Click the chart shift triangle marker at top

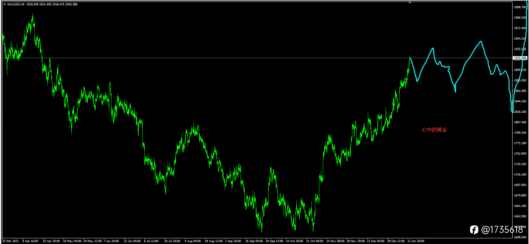[x=410, y=3]
